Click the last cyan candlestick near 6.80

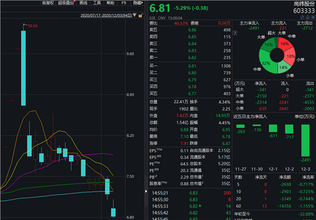113,212
